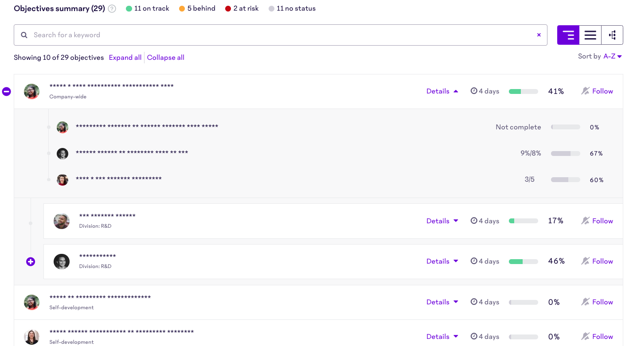
Task: Select the active hierarchy view icon
Action: [568, 35]
